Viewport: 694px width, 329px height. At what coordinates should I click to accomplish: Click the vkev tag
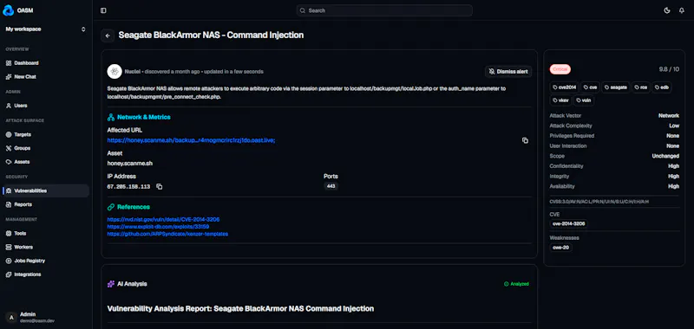pyautogui.click(x=560, y=100)
